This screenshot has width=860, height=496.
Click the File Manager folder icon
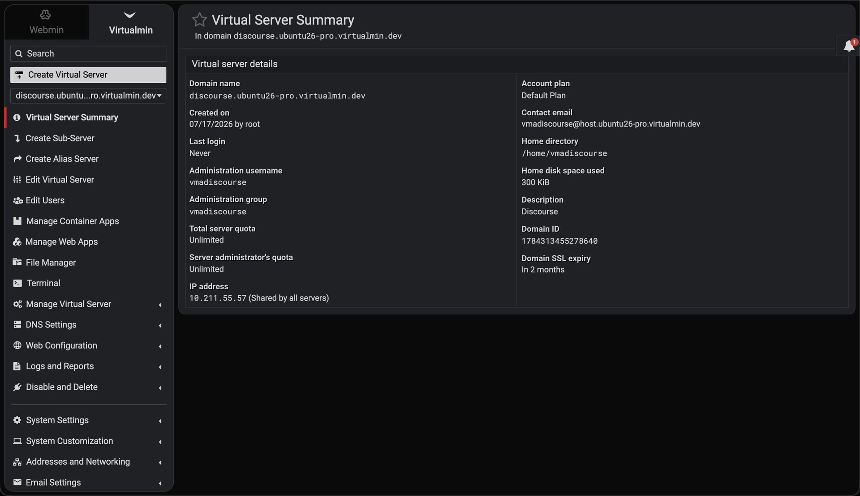[17, 262]
